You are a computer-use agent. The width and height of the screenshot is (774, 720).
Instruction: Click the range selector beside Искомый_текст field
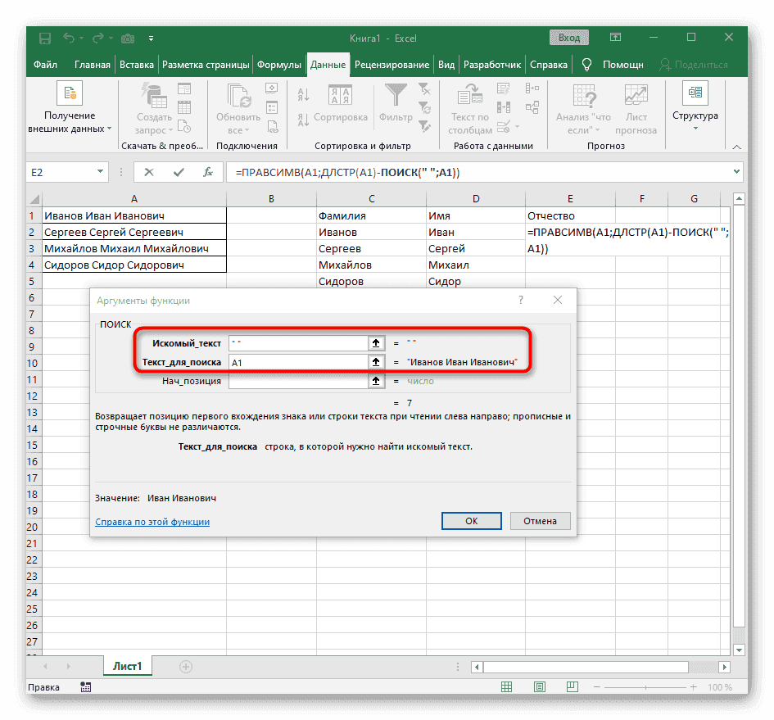tap(376, 342)
